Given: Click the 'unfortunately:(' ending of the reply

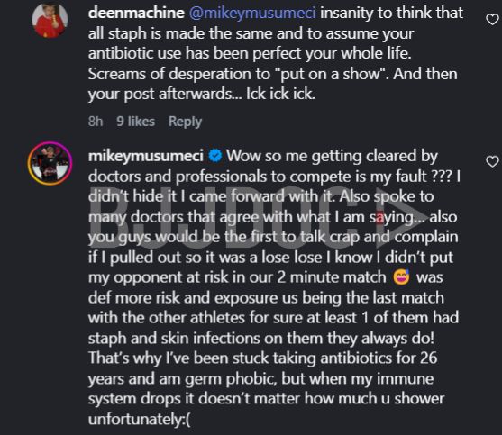Looking at the screenshot, I should (x=140, y=419).
